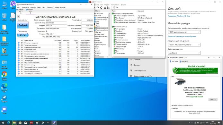Click the status dot for attribute C2 Температура
This screenshot has width=223, height=125.
19,61
